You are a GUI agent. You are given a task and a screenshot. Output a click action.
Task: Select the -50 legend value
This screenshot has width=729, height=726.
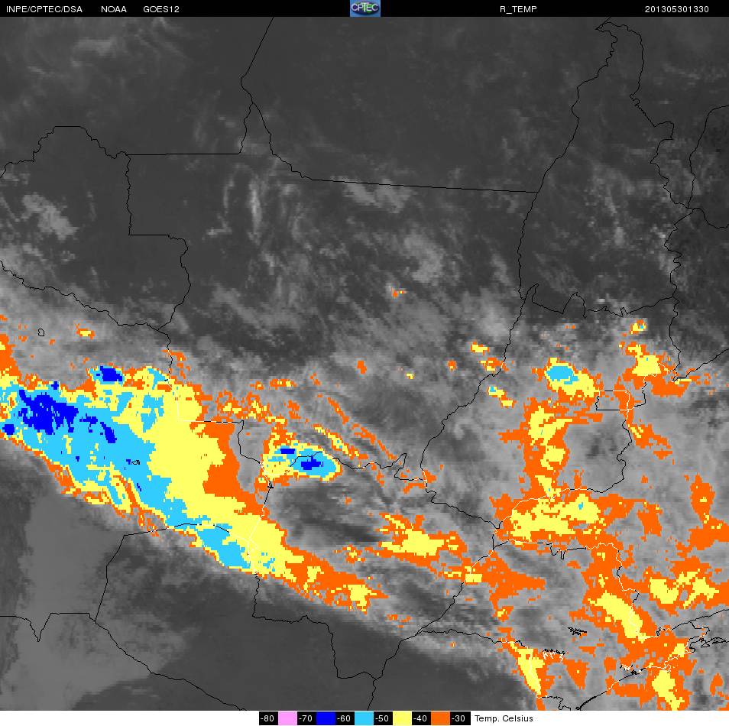click(382, 718)
